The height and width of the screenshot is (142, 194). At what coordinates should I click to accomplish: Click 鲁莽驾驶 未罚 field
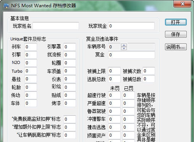[114, 111]
